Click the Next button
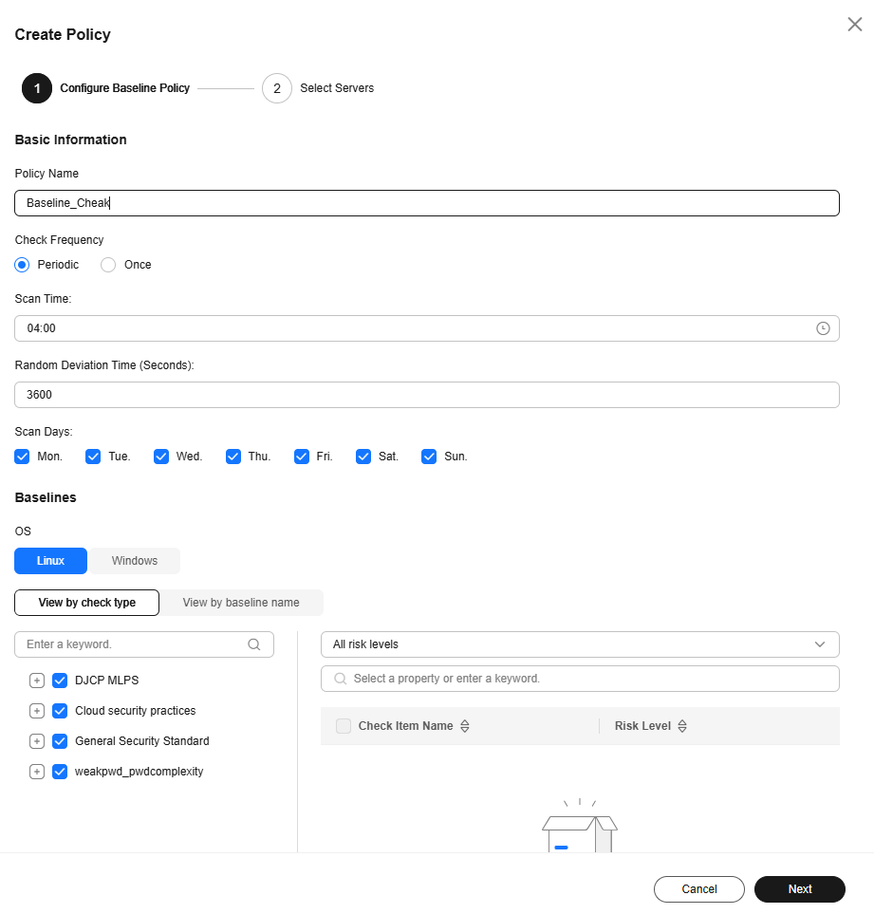Image resolution: width=874 pixels, height=914 pixels. [799, 889]
